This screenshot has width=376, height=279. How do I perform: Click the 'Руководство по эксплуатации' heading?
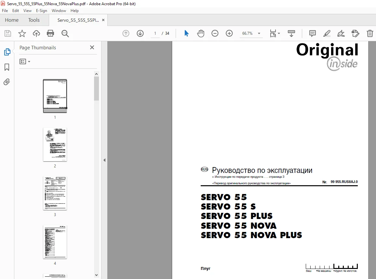tap(262, 170)
